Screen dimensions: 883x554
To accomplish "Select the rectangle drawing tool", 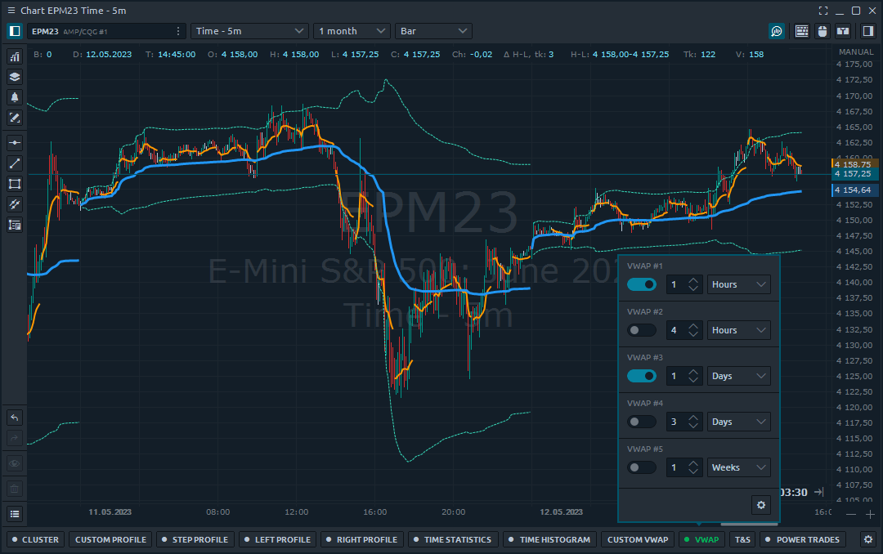I will point(15,184).
